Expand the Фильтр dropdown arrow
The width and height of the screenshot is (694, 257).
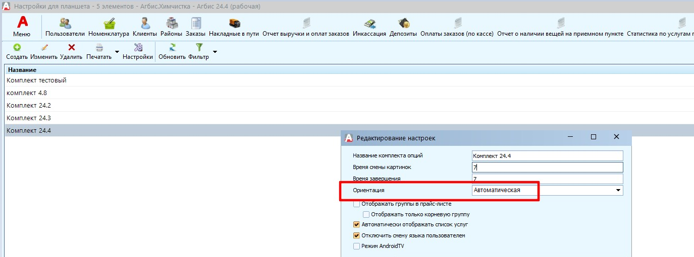[x=215, y=52]
